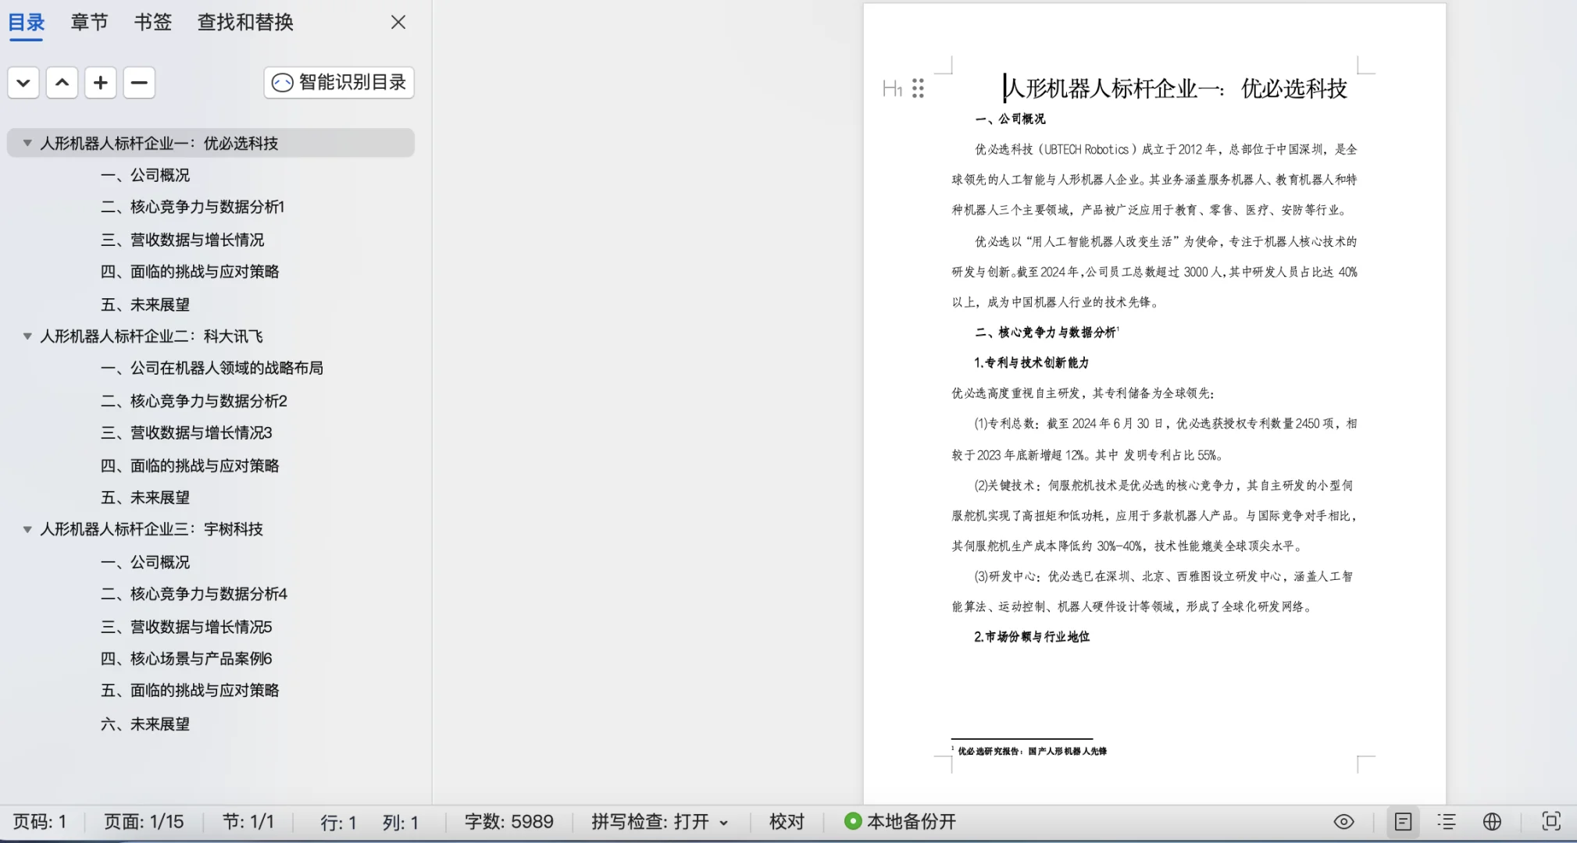Go to 三、营收数据与增长情况3
This screenshot has width=1577, height=843.
tap(187, 432)
